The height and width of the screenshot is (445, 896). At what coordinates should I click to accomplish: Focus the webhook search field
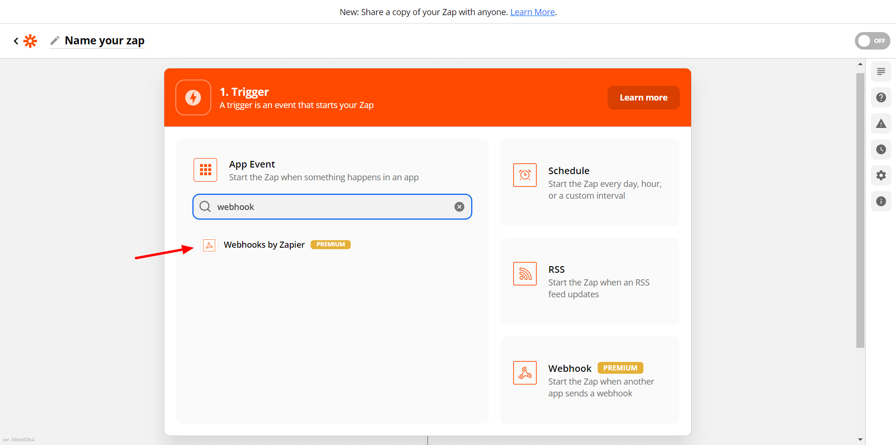click(332, 207)
